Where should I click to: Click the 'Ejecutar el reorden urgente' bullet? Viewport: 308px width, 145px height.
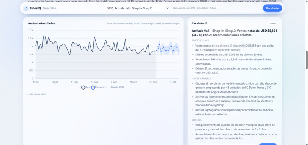tap(236, 88)
